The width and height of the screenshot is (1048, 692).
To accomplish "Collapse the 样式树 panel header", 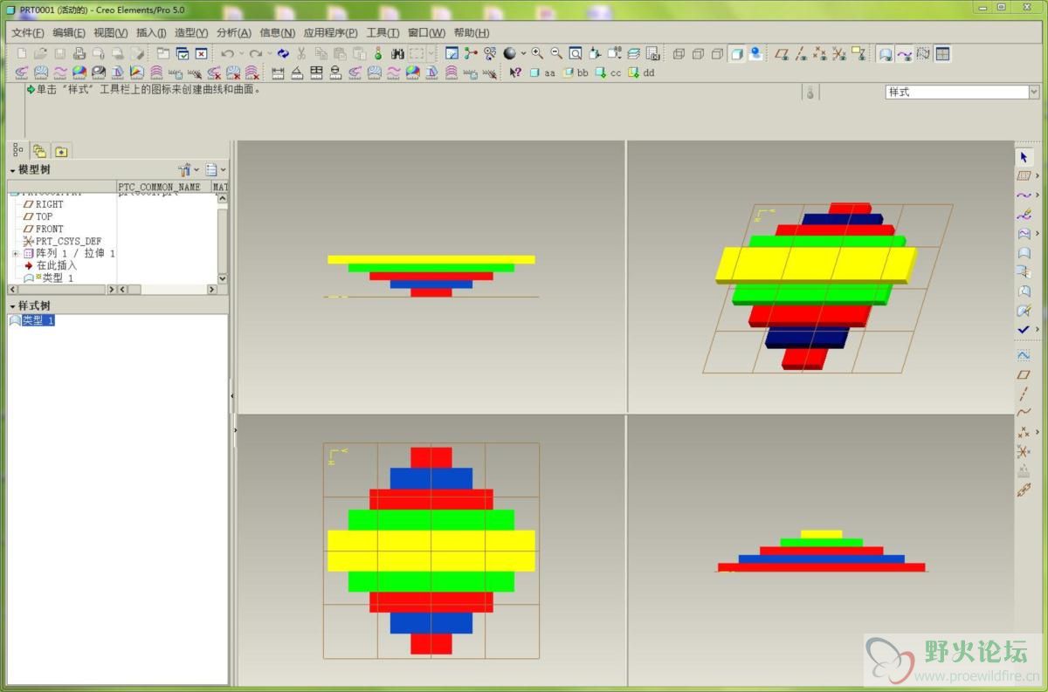I will coord(13,306).
